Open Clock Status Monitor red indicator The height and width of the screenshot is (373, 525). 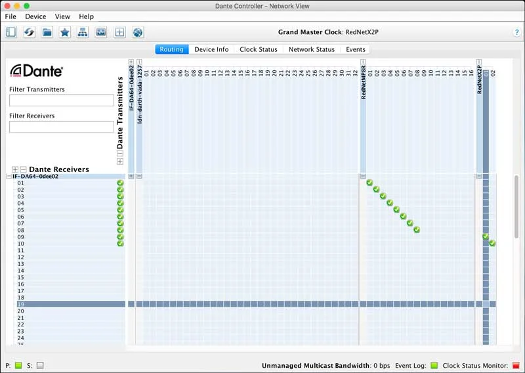(x=516, y=365)
